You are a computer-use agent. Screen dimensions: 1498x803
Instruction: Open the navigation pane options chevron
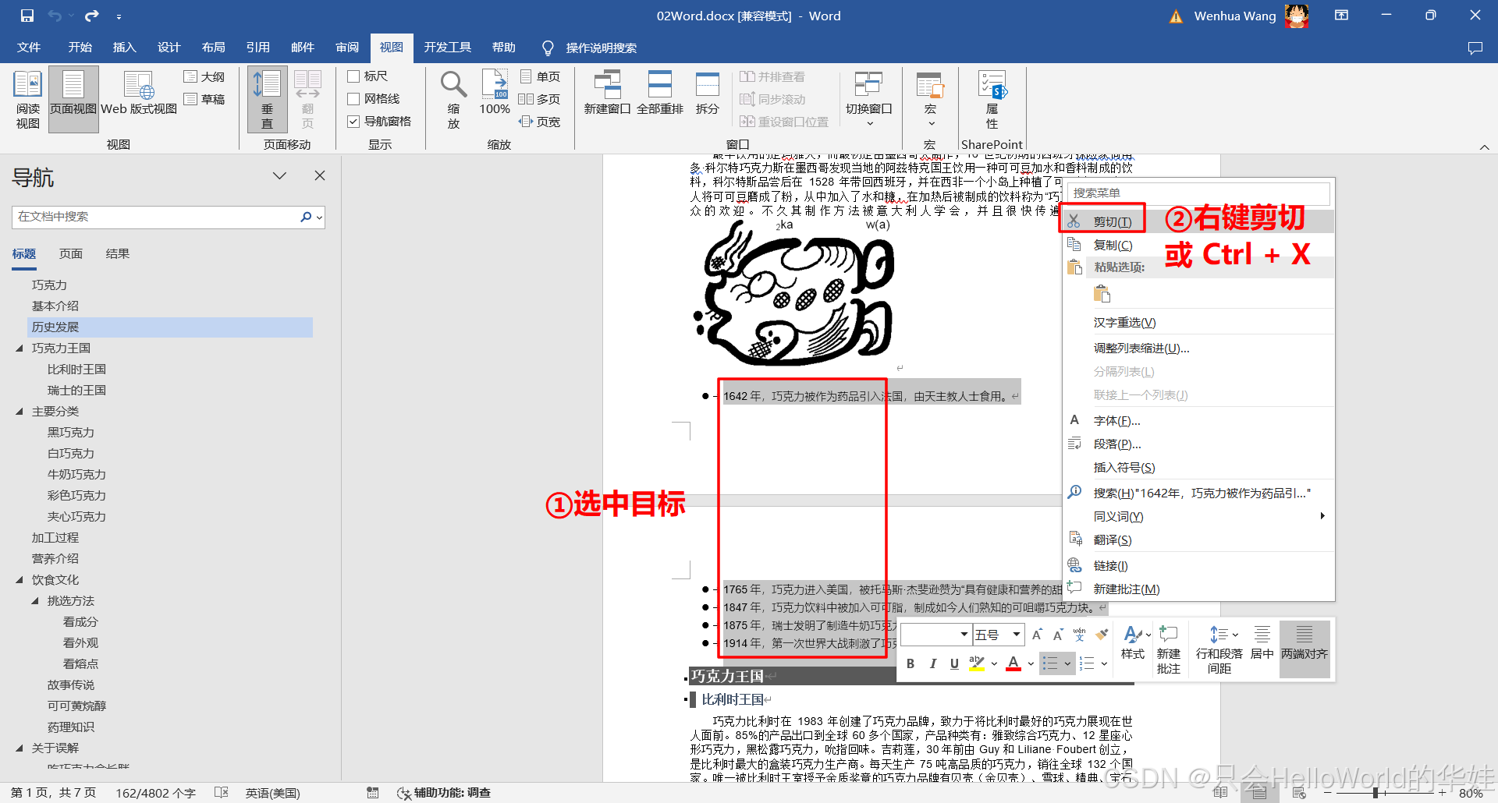click(279, 176)
